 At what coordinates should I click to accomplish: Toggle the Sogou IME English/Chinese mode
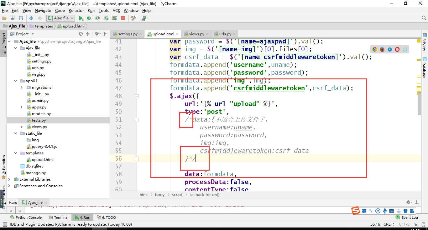coord(364,211)
